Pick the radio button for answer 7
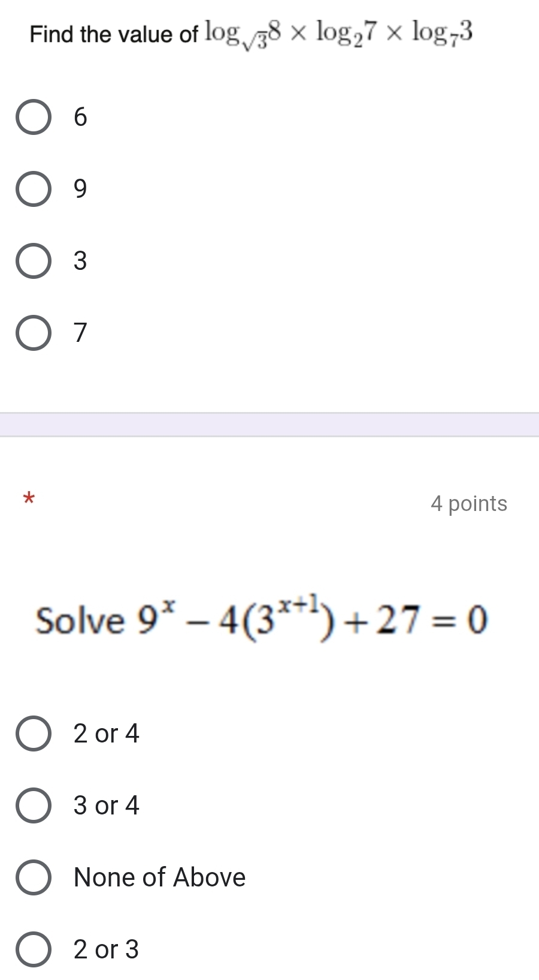This screenshot has height=980, width=539. 33,333
